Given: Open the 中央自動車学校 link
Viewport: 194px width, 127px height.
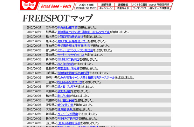Looking at the screenshot, I should click(67, 27).
